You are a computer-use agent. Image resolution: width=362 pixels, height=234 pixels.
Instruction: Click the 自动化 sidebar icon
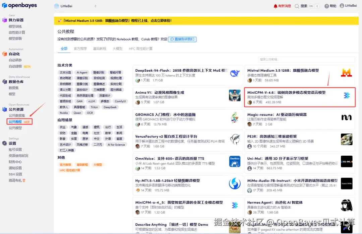pos(4,54)
